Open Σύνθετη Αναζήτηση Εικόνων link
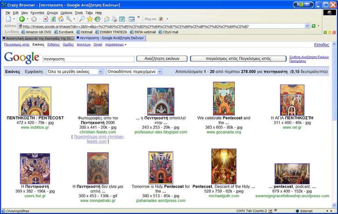 (309, 57)
